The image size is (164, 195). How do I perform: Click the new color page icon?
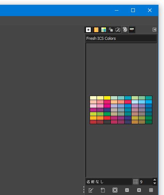[x=103, y=190]
